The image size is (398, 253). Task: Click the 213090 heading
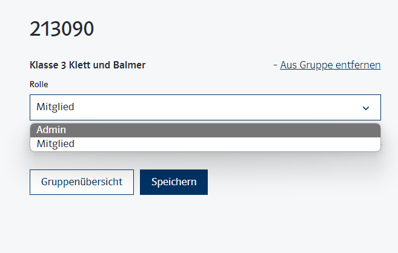tap(62, 29)
